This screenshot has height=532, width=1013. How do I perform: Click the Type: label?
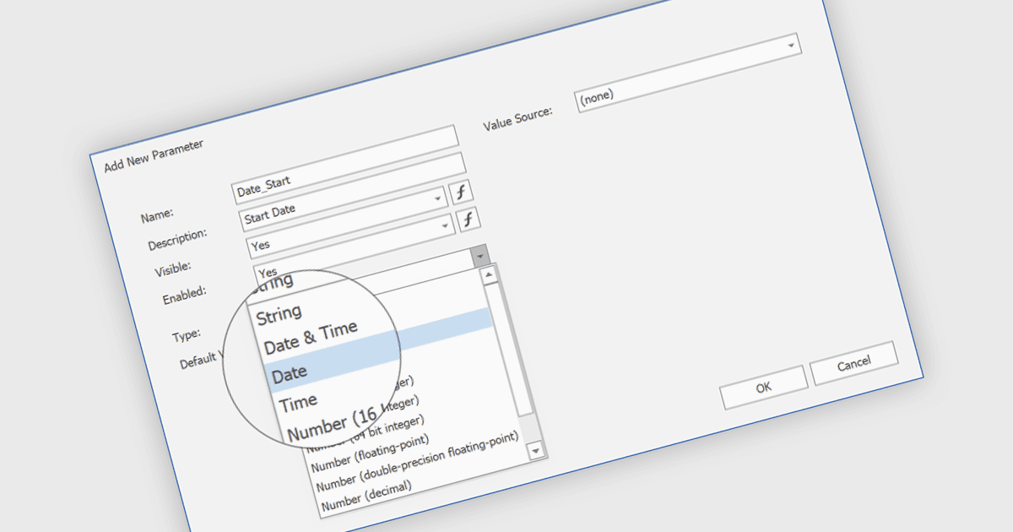click(x=186, y=335)
